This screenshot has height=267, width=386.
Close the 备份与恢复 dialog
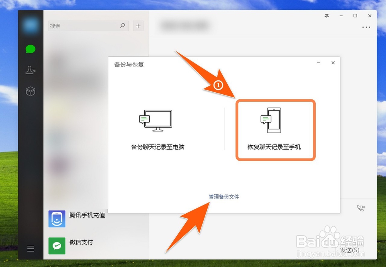pos(333,63)
